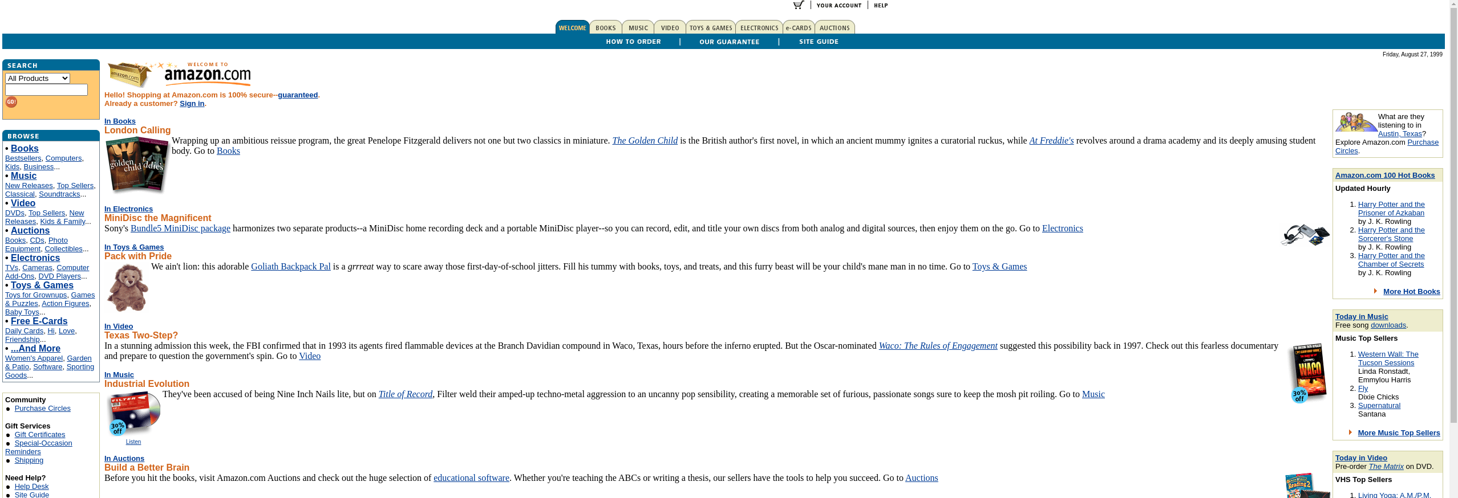Open How To Order in blue bar
The height and width of the screenshot is (498, 1458).
[633, 42]
